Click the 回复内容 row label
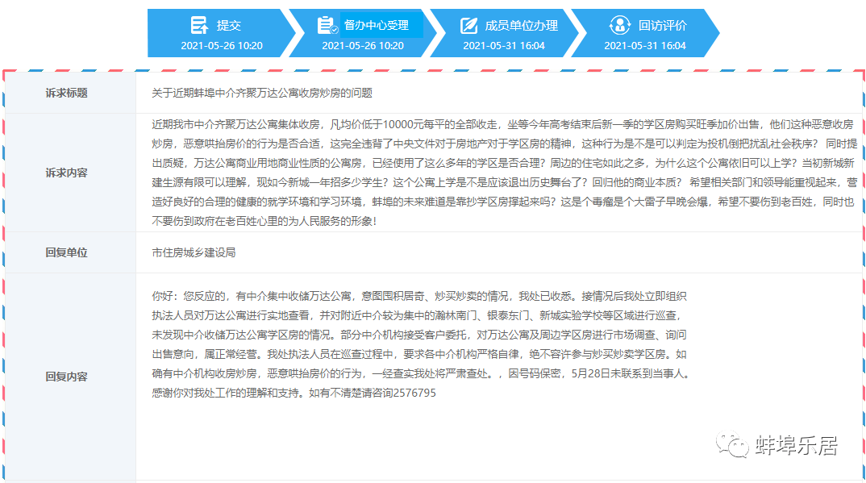Viewport: 866px width, 483px height. pyautogui.click(x=66, y=377)
